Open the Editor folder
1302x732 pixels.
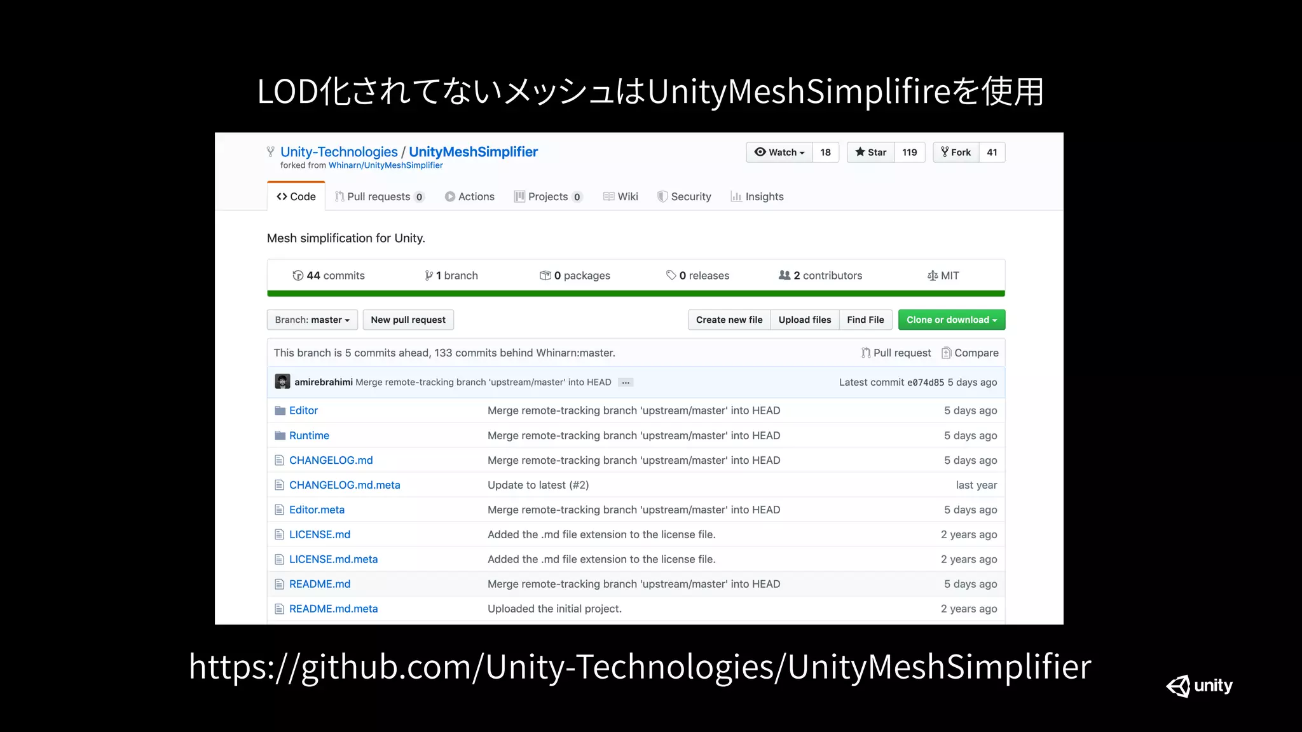click(303, 410)
